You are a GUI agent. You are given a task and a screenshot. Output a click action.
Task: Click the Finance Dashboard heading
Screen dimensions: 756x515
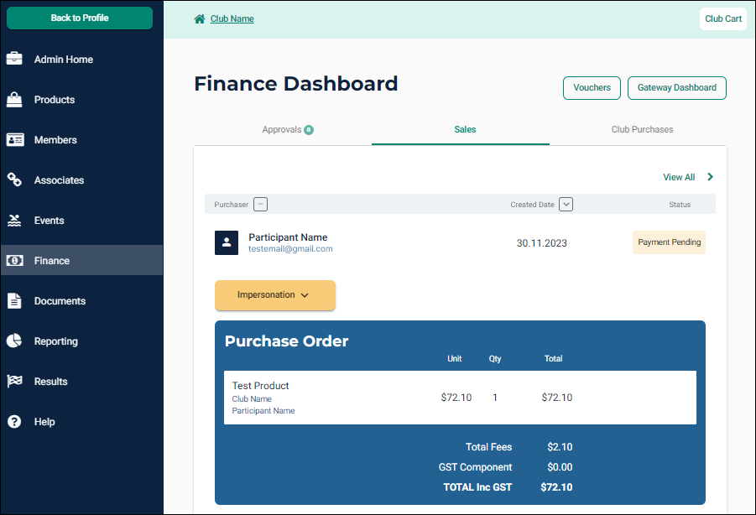coord(296,83)
